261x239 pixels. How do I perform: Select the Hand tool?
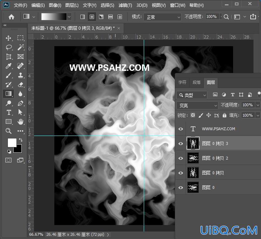point(20,122)
